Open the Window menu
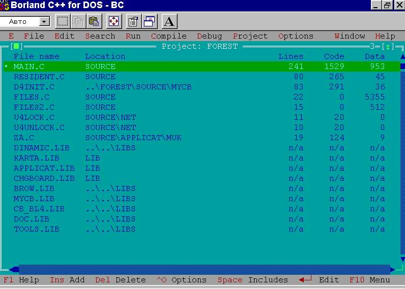The width and height of the screenshot is (405, 289). (350, 36)
